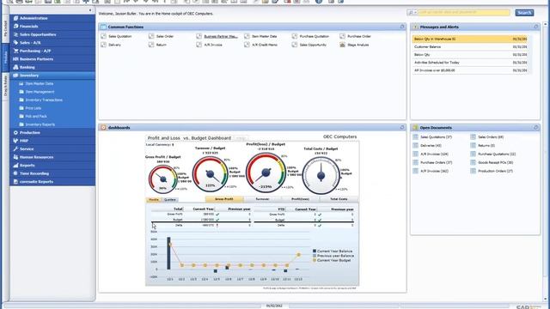Viewport: 550px width, 309px height.
Task: Open the Purchasing - A/P module
Action: 52,51
